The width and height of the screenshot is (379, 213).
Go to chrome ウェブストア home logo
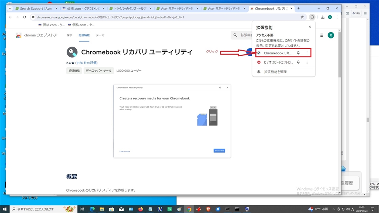coord(37,35)
